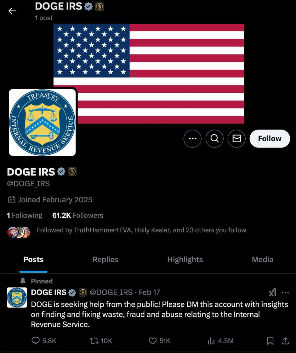296x353 pixels.
Task: Expand the pinned post's three-dot menu
Action: [x=285, y=293]
